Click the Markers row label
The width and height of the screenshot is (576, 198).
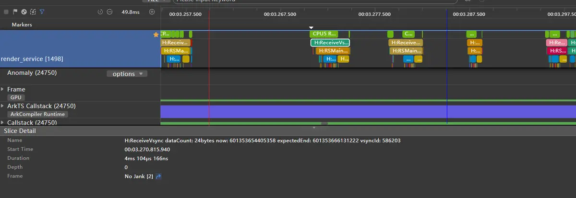tap(22, 24)
